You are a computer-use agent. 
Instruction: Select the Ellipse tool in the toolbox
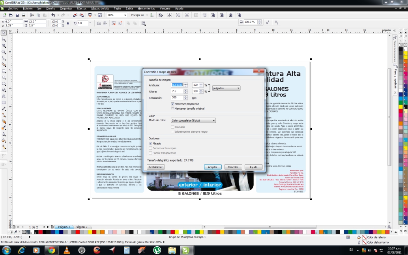[x=4, y=78]
